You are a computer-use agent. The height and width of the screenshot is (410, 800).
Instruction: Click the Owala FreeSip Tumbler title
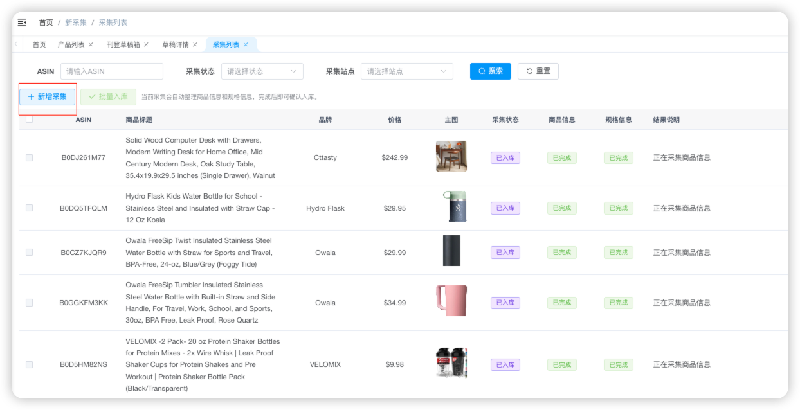click(x=201, y=303)
